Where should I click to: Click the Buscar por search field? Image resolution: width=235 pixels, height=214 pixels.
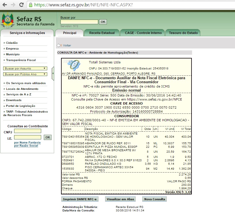pos(79,22)
